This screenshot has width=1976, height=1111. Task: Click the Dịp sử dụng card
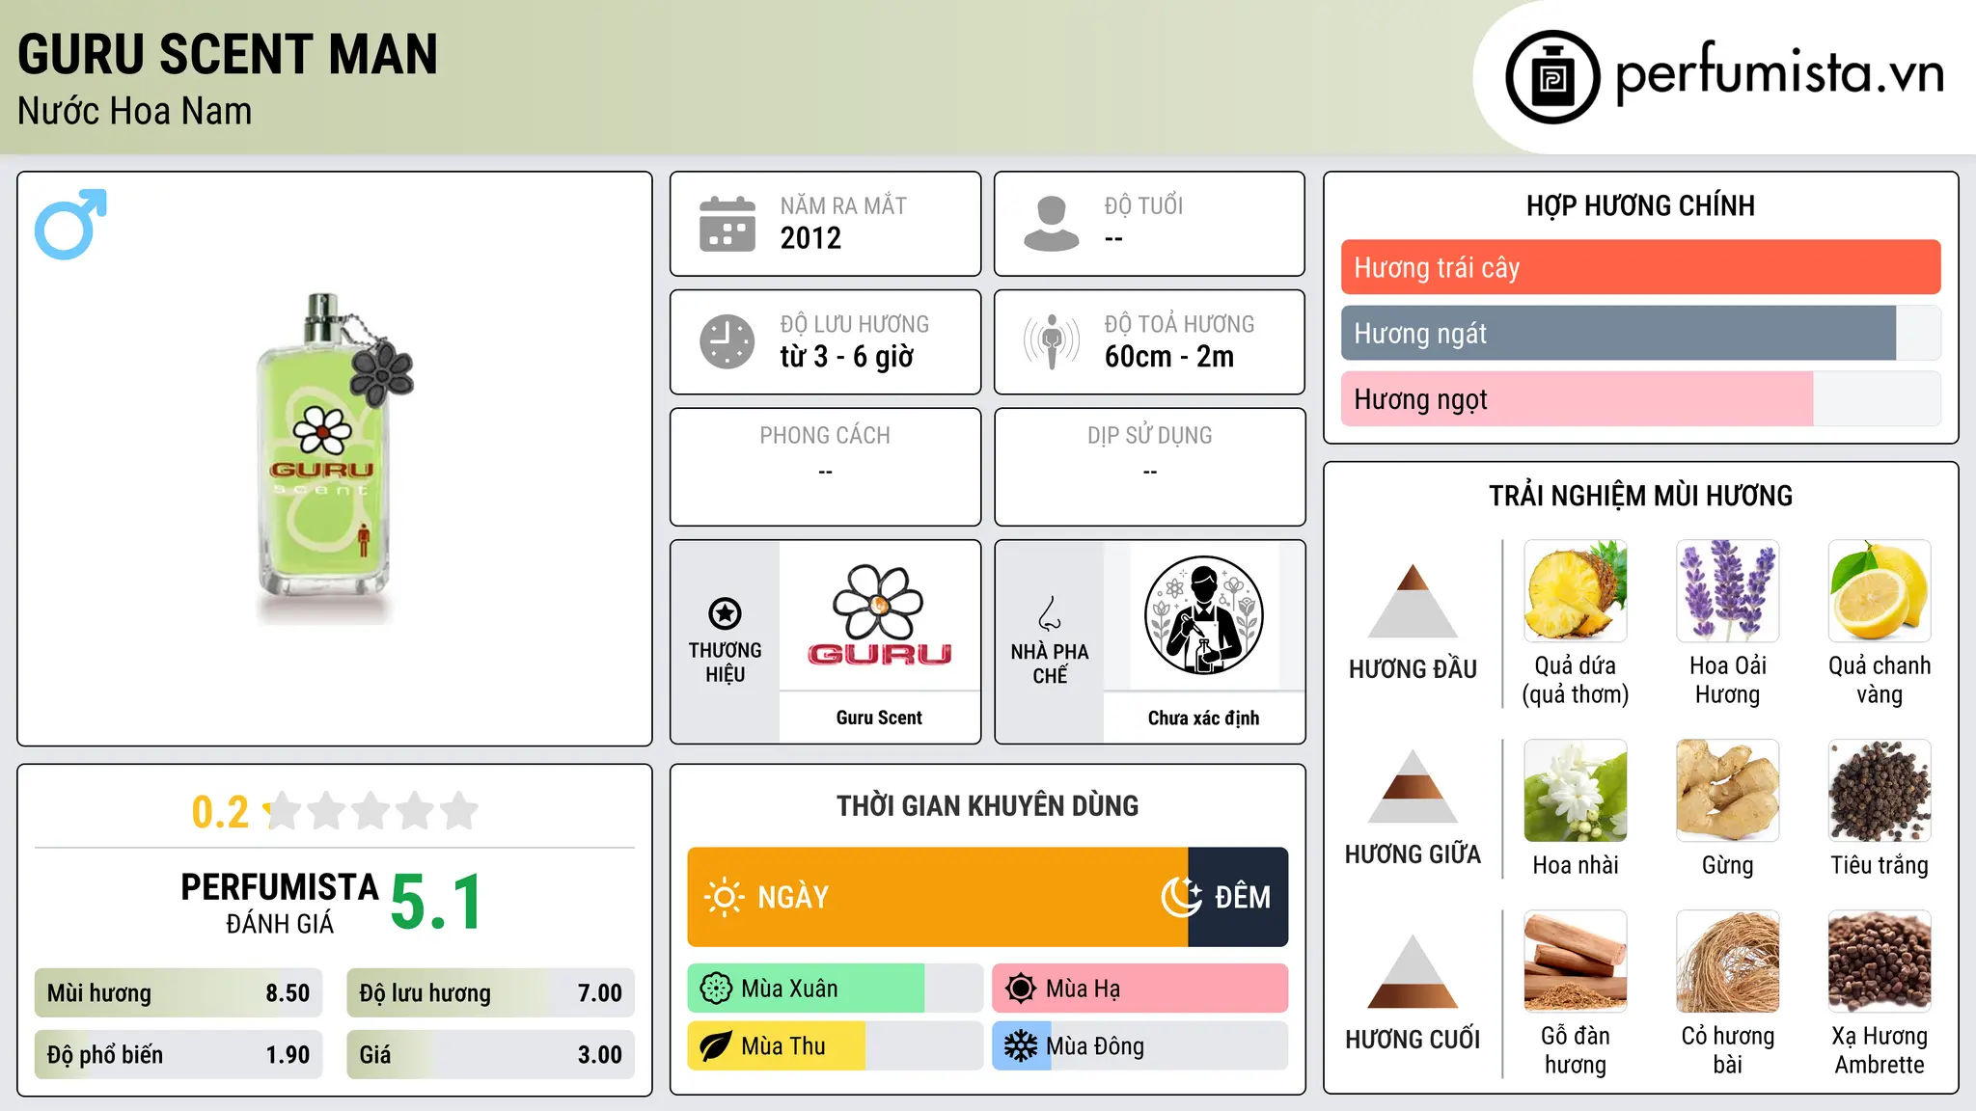click(1149, 467)
